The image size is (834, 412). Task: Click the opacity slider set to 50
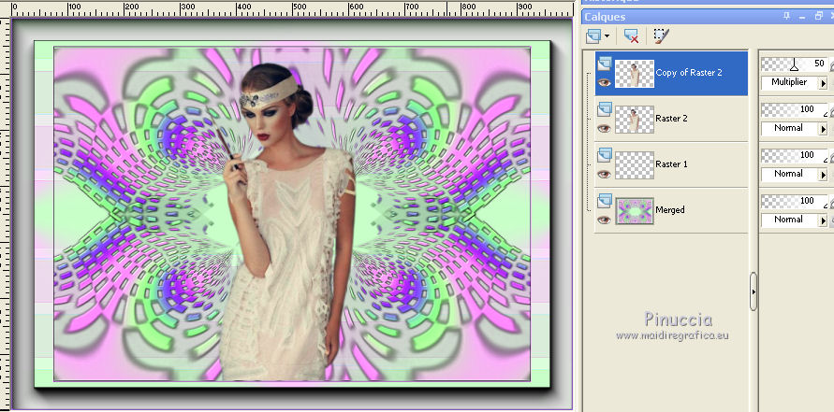coord(794,64)
